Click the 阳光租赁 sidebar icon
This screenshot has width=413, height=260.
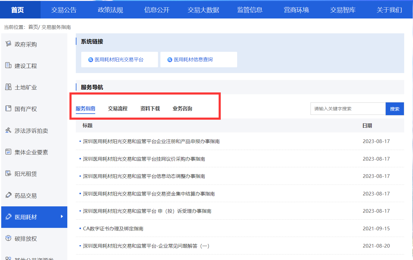pyautogui.click(x=8, y=174)
